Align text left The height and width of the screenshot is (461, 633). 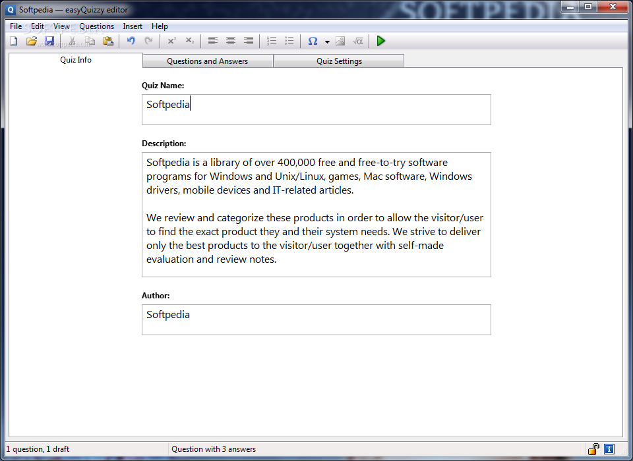tap(213, 41)
